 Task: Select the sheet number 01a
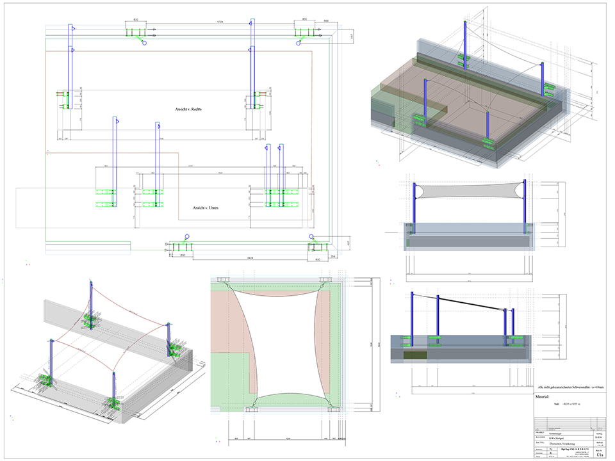tap(599, 455)
